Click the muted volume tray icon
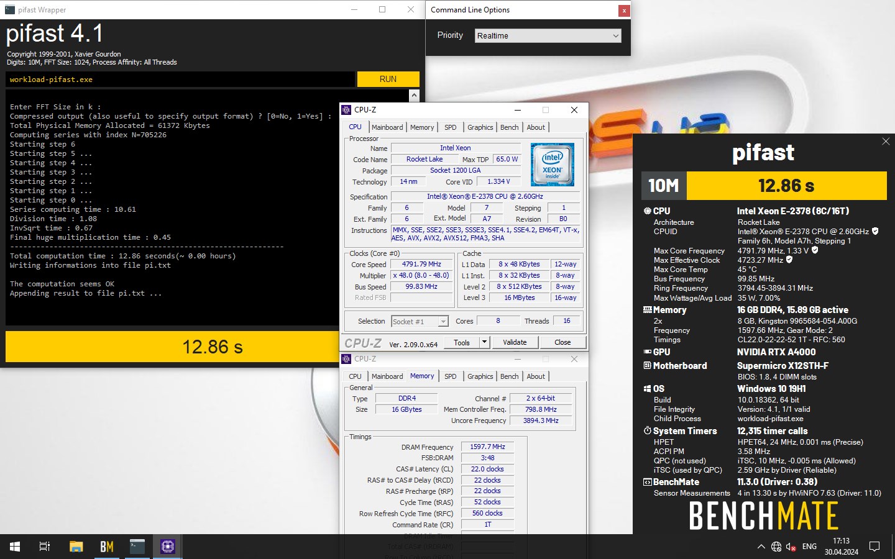The image size is (895, 559). (791, 547)
